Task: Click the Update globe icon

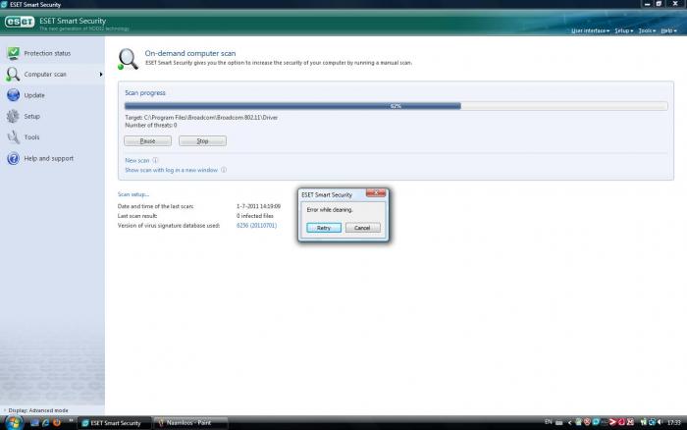Action: click(13, 94)
